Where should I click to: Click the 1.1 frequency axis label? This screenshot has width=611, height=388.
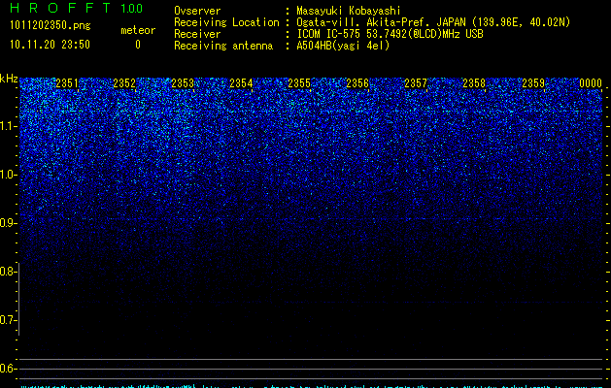point(8,126)
